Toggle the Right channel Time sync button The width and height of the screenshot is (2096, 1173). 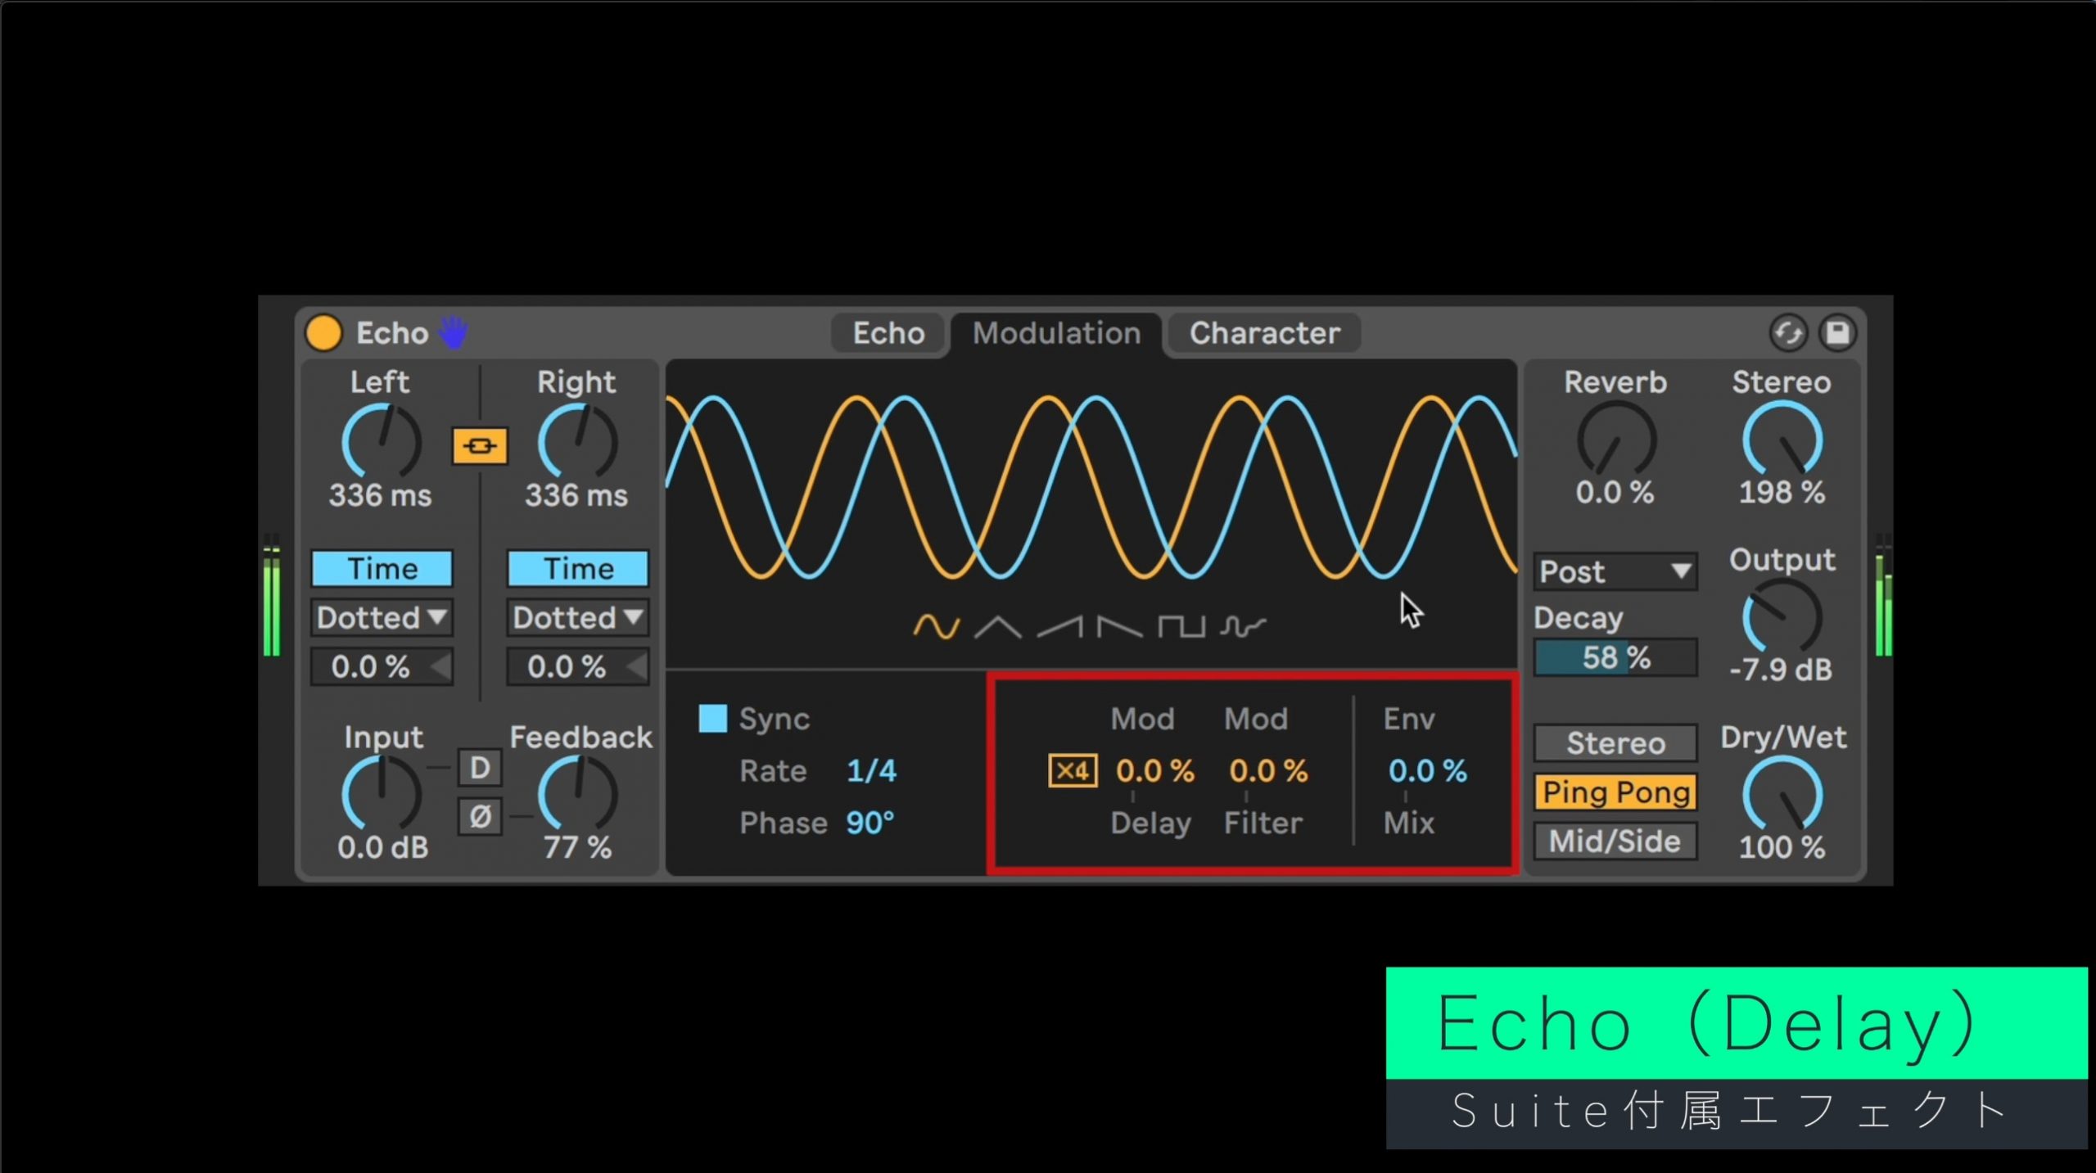click(x=578, y=569)
